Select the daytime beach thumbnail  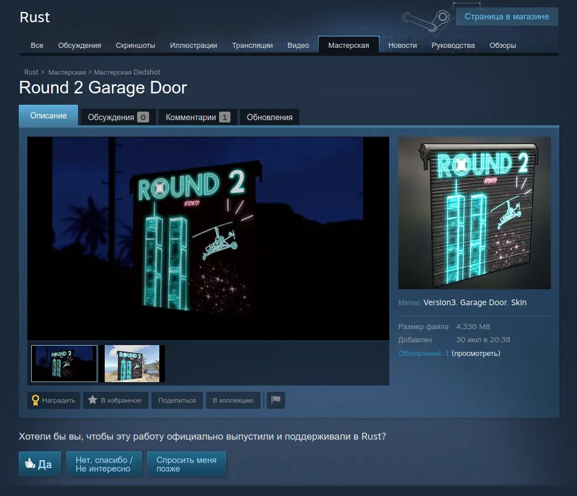pos(132,363)
